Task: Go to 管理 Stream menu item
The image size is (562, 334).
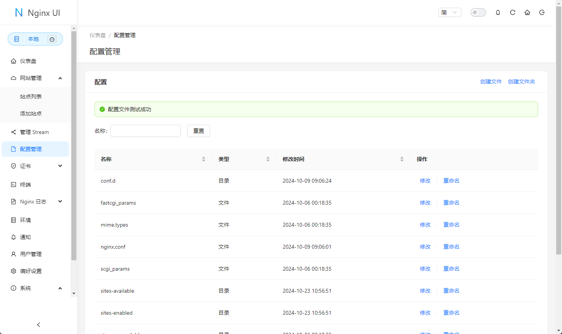Action: point(34,132)
